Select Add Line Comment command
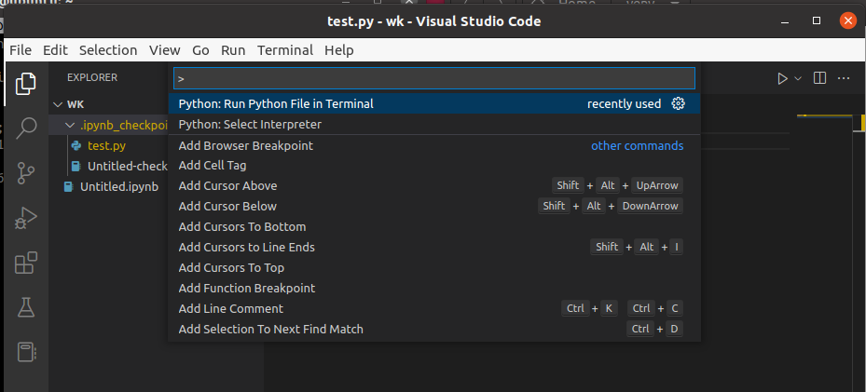This screenshot has height=392, width=866. 230,309
